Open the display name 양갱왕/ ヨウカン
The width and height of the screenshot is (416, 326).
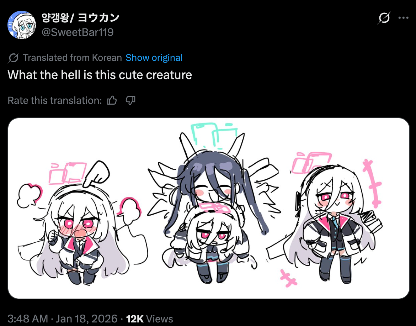click(80, 18)
